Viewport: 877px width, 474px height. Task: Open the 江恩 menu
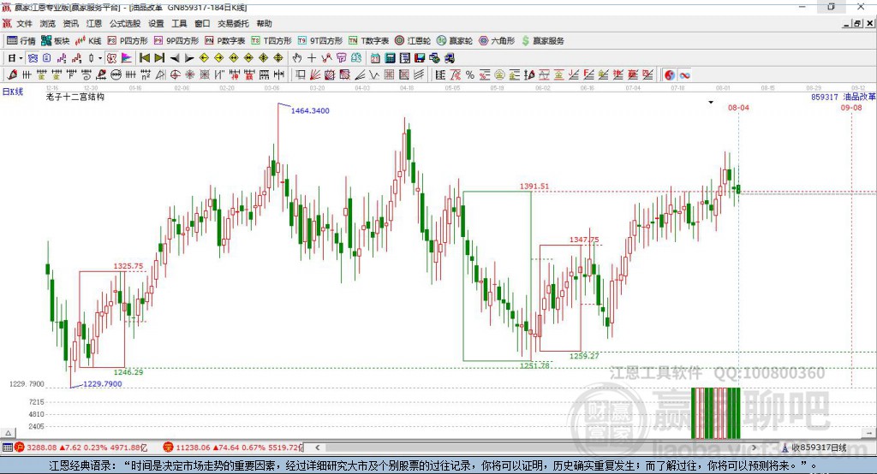click(94, 23)
